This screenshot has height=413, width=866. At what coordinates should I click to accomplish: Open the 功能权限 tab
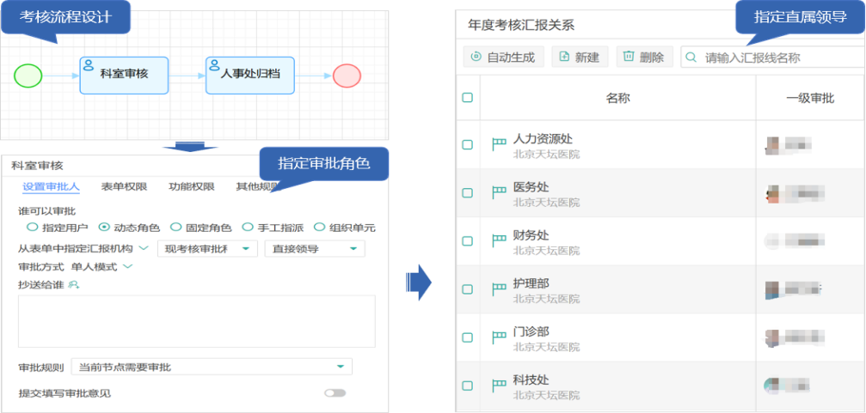[x=192, y=186]
